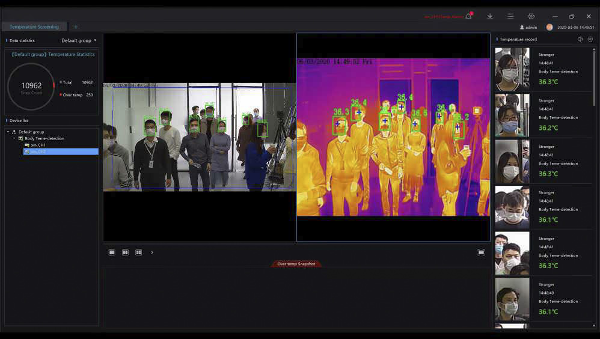
Task: Collapse the Default group tree node
Action: (x=8, y=132)
